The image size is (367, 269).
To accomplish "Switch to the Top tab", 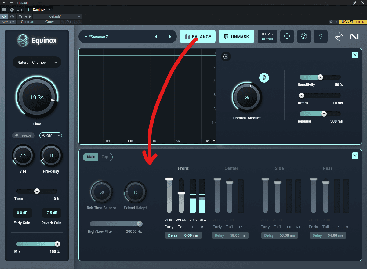I will [105, 157].
